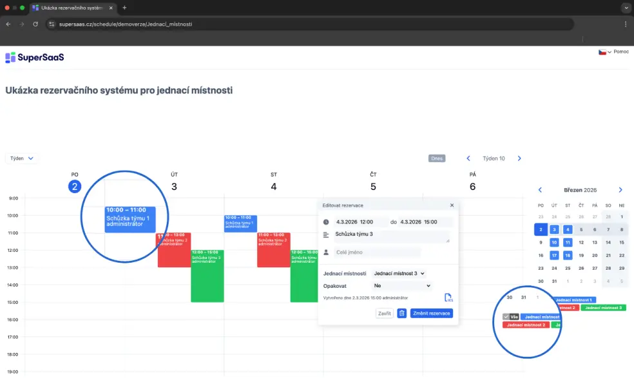Viewport: 634px width, 378px height.
Task: Open Czech flag language selector
Action: (605, 52)
